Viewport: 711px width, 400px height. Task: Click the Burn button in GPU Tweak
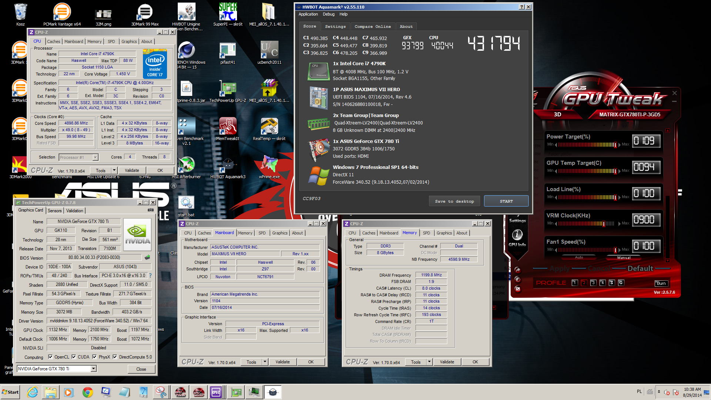tap(661, 283)
